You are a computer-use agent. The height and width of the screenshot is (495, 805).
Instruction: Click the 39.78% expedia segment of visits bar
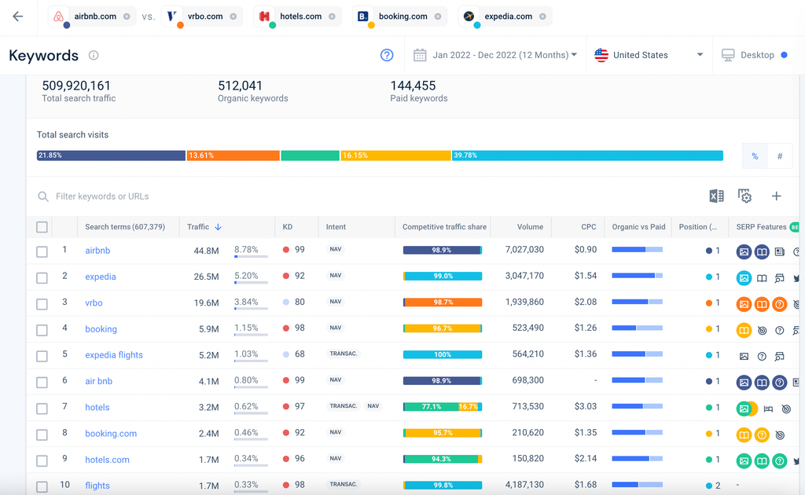coord(587,156)
